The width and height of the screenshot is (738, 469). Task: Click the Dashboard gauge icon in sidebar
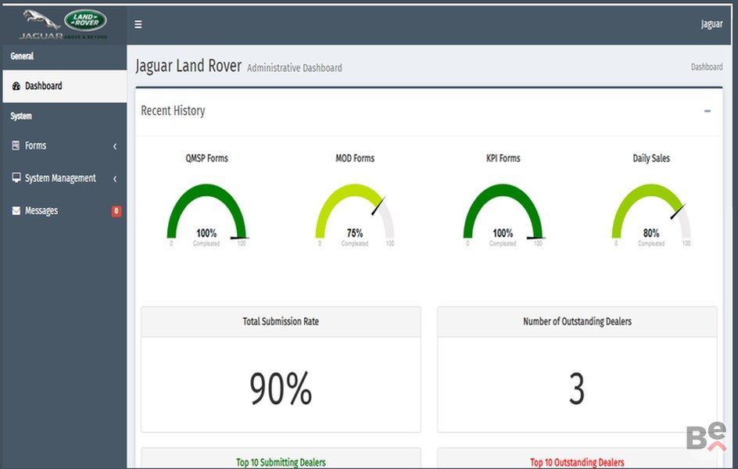pyautogui.click(x=16, y=86)
